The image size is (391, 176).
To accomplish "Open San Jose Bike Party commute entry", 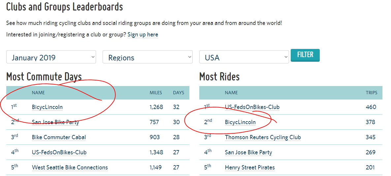I will point(55,122).
